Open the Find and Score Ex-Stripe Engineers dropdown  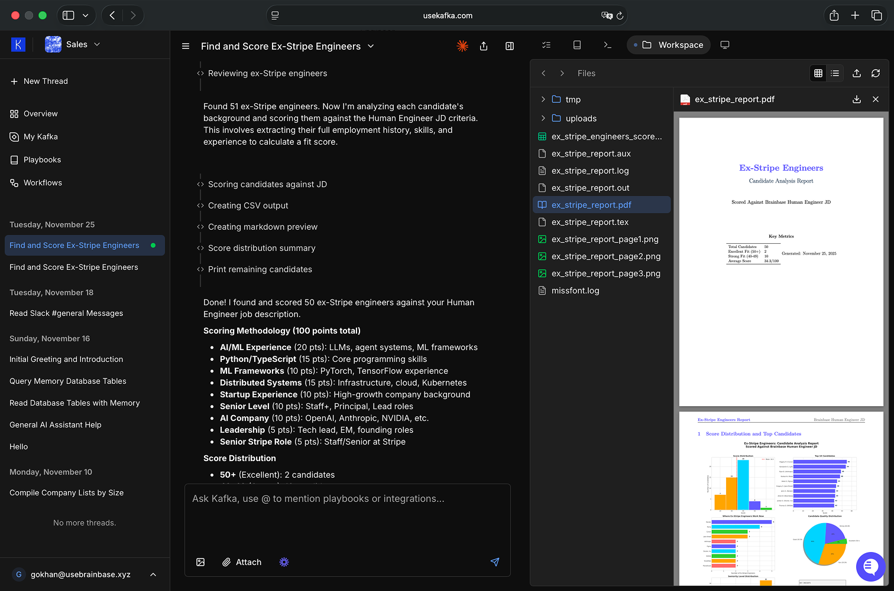point(371,46)
